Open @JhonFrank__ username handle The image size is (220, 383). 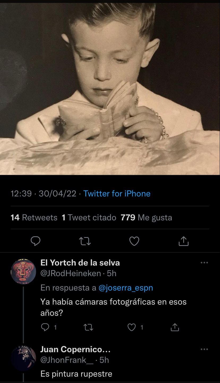(x=67, y=360)
